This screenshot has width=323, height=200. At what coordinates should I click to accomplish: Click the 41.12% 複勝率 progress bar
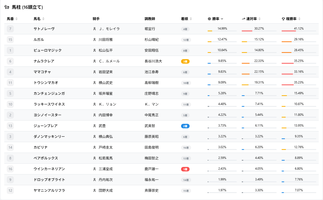pos(299,31)
